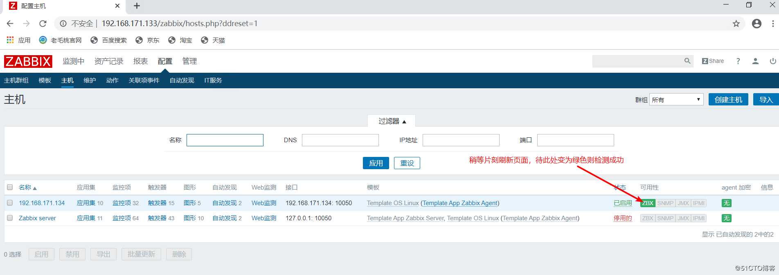
Task: Focus the 端口 filter input field
Action: [576, 140]
